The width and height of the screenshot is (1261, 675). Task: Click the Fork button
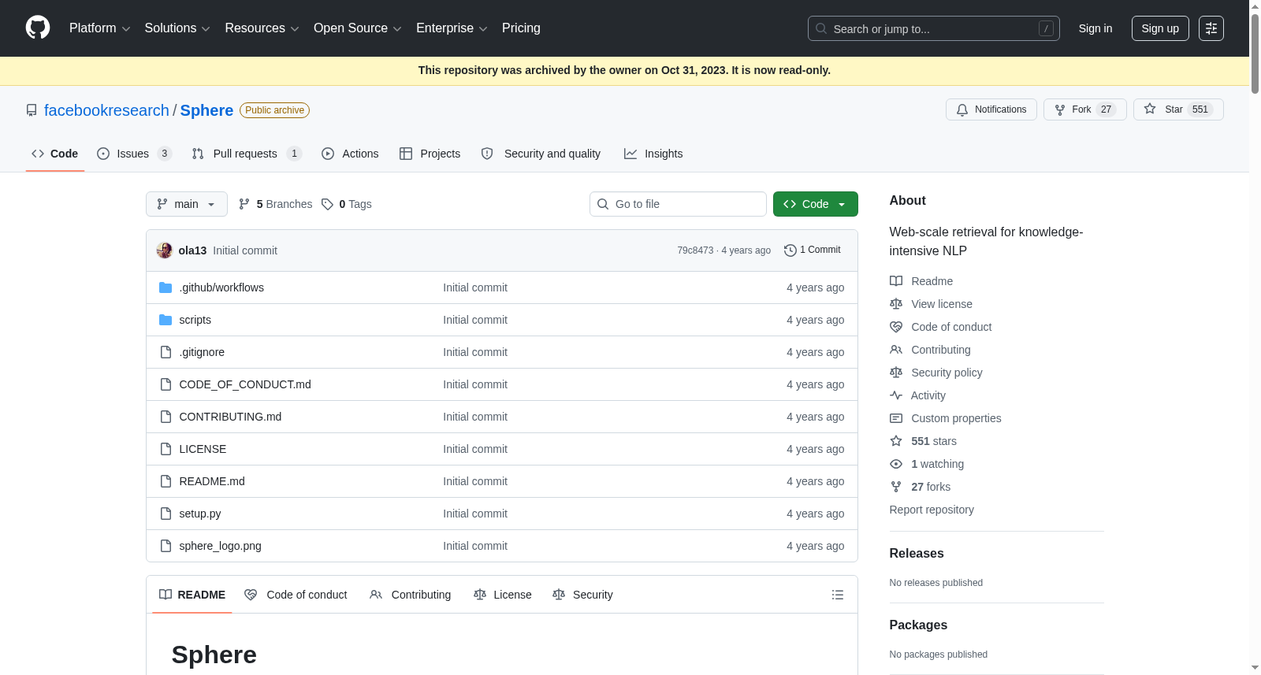(1085, 109)
